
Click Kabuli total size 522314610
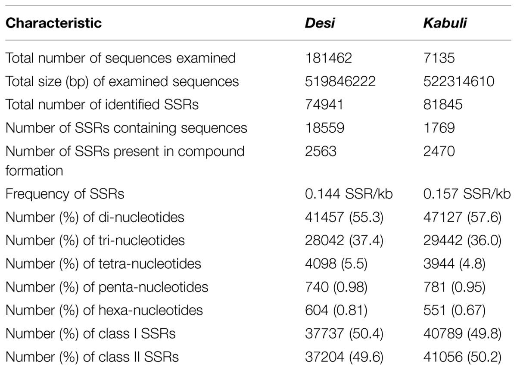pyautogui.click(x=458, y=81)
